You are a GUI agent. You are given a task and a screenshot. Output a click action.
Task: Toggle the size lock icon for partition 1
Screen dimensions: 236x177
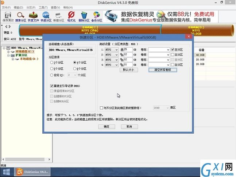(x=122, y=50)
